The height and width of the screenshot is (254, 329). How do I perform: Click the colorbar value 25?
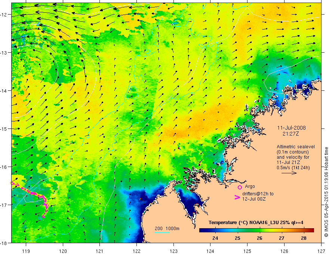coord(237,238)
